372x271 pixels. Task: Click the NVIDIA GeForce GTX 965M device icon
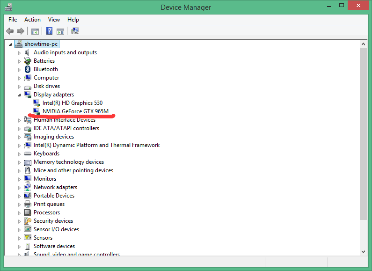coord(36,111)
